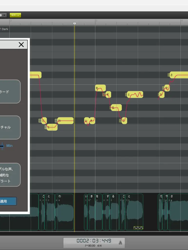Click the vibrato wave icon on waveform

pos(138,227)
